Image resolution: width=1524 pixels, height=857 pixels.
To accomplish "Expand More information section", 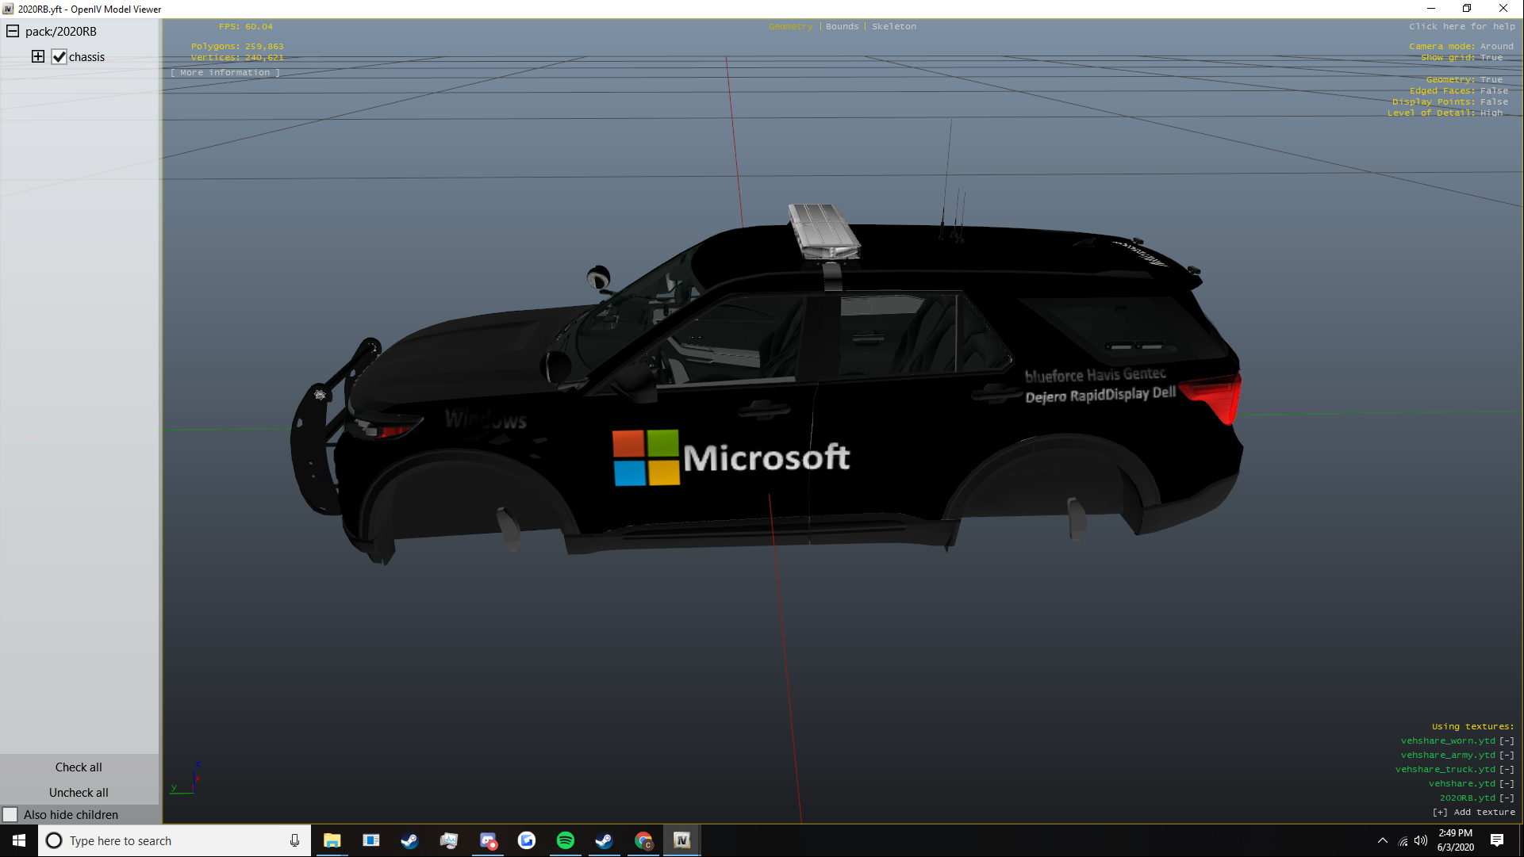I will coord(225,73).
